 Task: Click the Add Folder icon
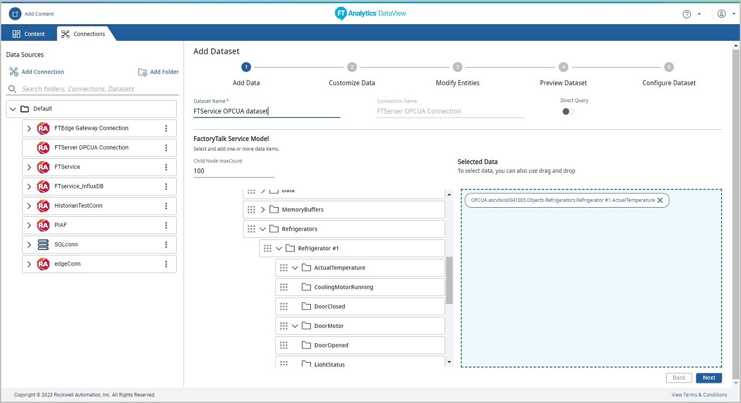(142, 72)
